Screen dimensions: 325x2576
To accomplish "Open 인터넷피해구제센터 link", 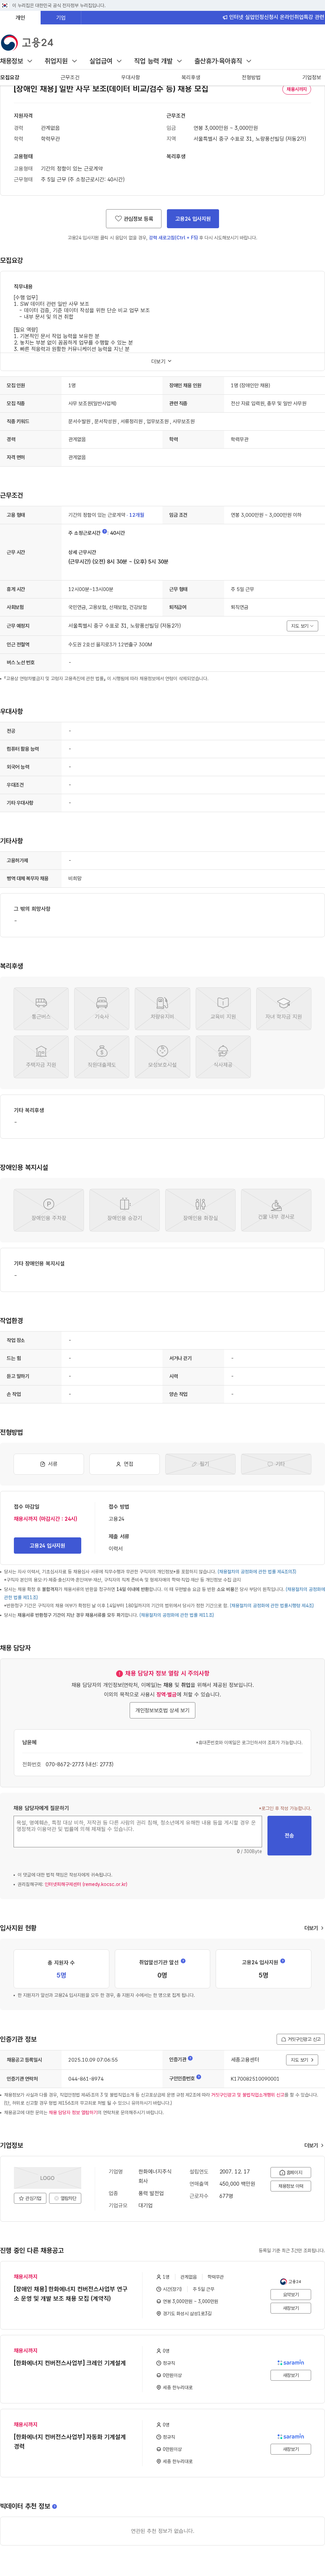I will 86,1884.
